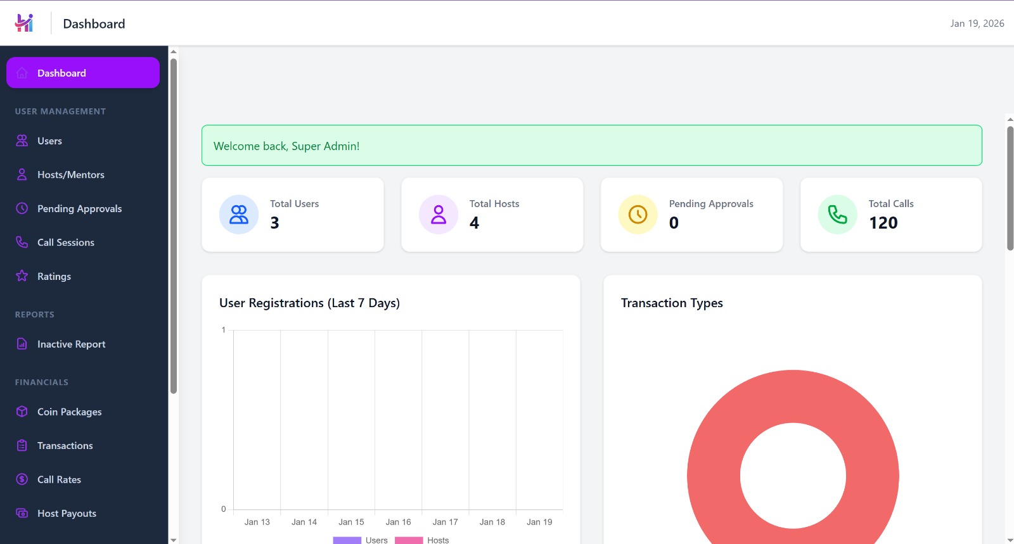This screenshot has height=544, width=1014.
Task: Open Hosts/Mentors in the sidebar
Action: 70,175
